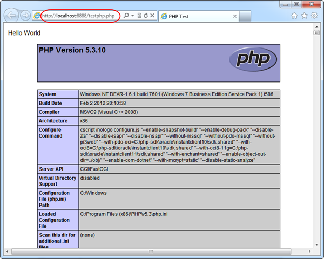This screenshot has height=259, width=324.
Task: Click the vertical scrollbar thumb
Action: [316, 32]
